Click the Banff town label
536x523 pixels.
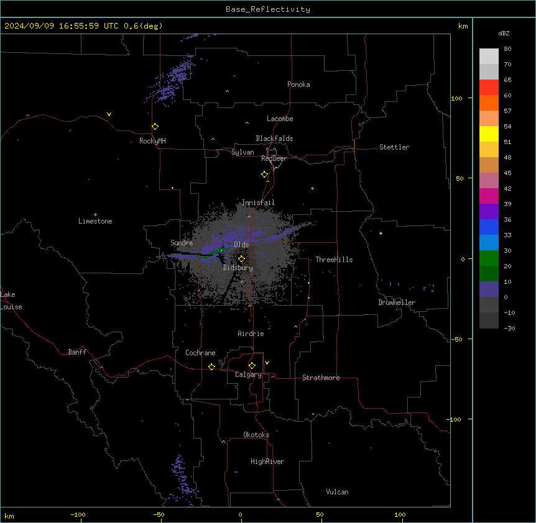(77, 352)
